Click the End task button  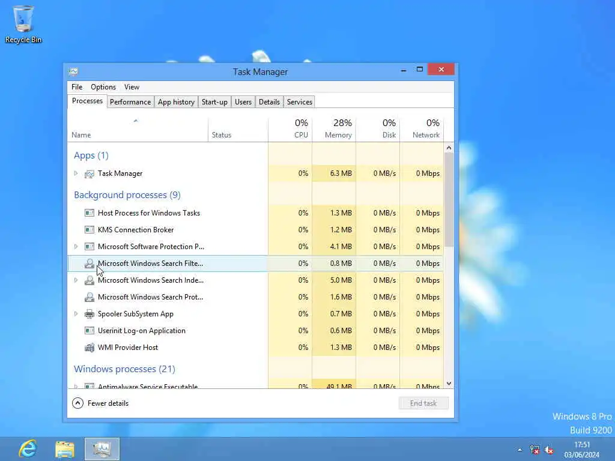pyautogui.click(x=423, y=403)
